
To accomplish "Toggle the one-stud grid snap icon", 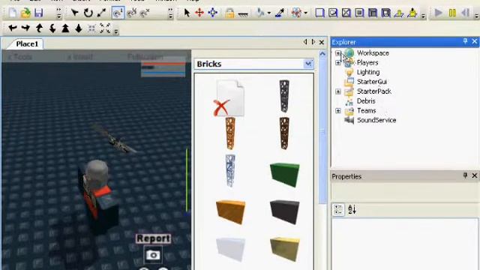I will (118, 13).
